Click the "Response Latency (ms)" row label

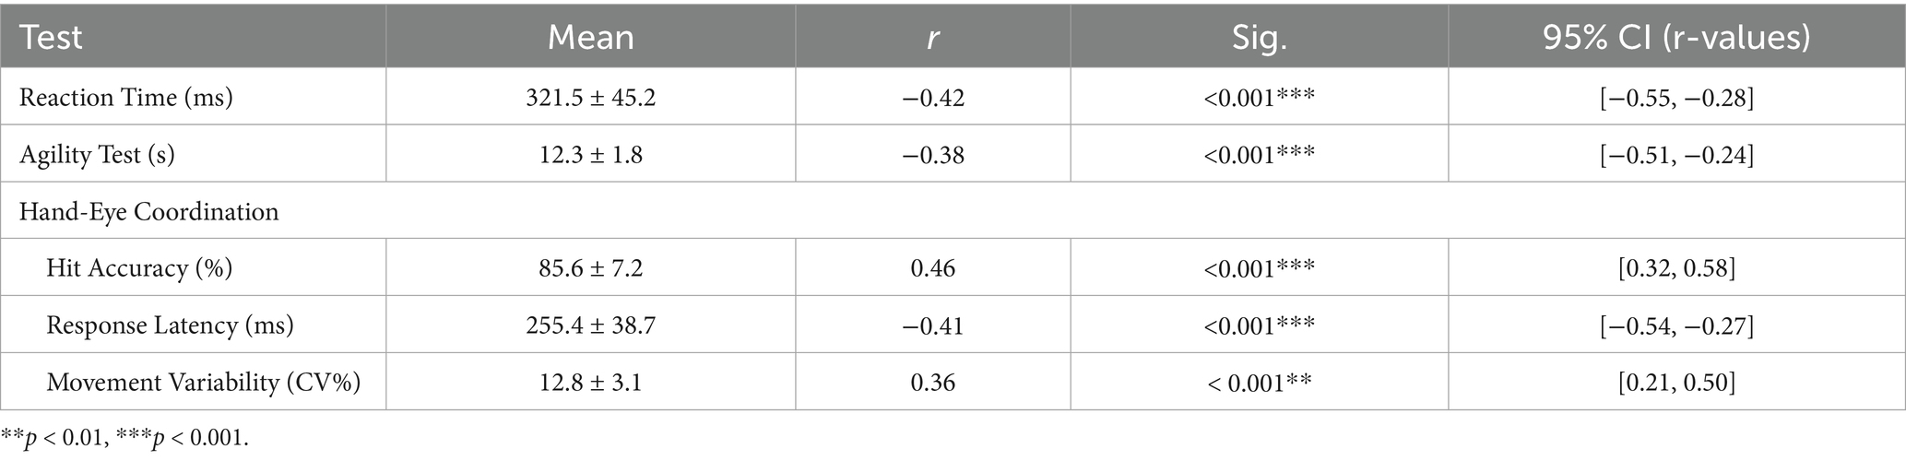[x=171, y=325]
